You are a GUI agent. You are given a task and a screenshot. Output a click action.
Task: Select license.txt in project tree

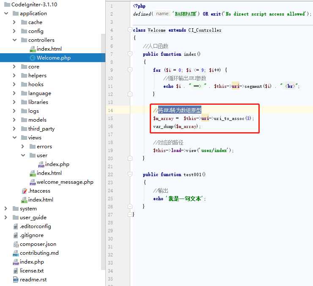tap(32, 271)
